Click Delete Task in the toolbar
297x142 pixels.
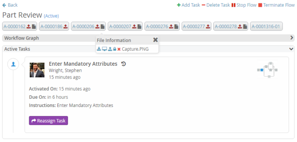coord(216,5)
